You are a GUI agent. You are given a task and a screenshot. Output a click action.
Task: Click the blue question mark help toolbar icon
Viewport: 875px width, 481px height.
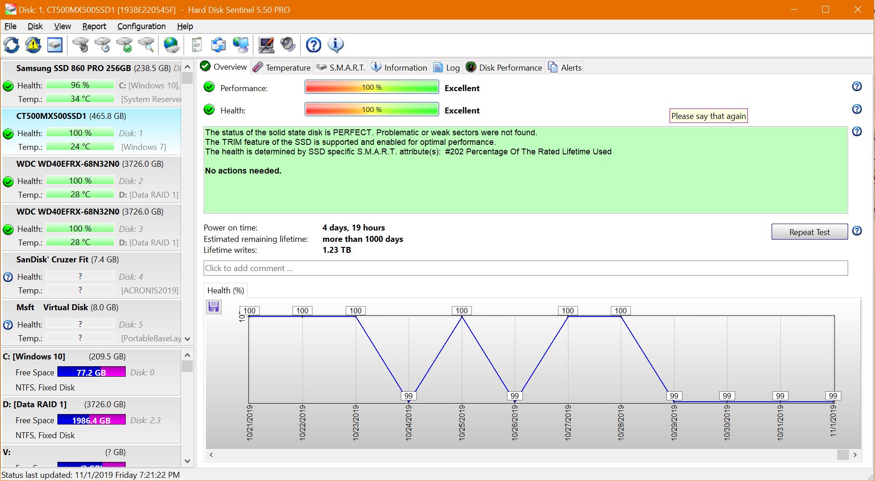313,45
